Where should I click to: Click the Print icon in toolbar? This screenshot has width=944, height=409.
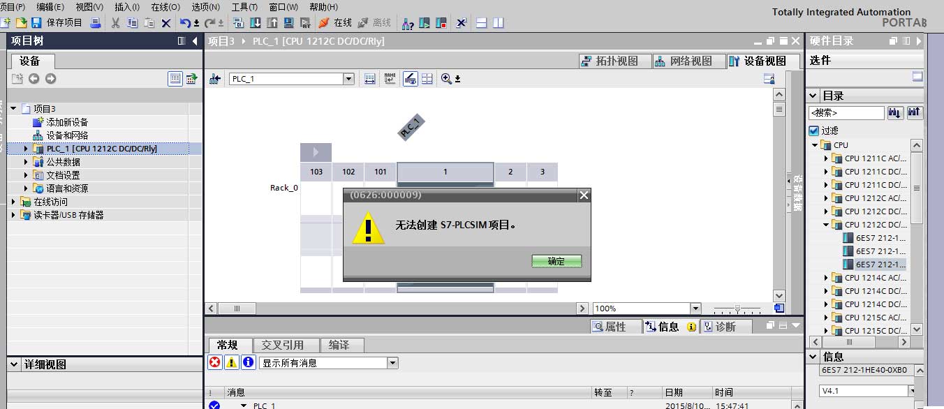(x=96, y=23)
